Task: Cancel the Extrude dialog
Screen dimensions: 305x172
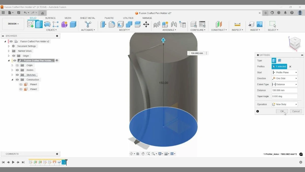Action: click(x=296, y=111)
